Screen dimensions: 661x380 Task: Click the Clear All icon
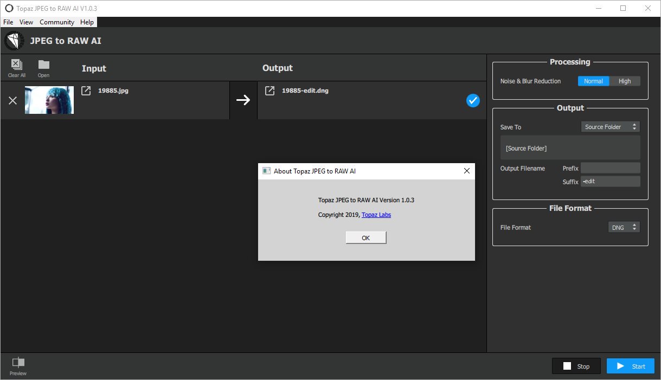17,64
